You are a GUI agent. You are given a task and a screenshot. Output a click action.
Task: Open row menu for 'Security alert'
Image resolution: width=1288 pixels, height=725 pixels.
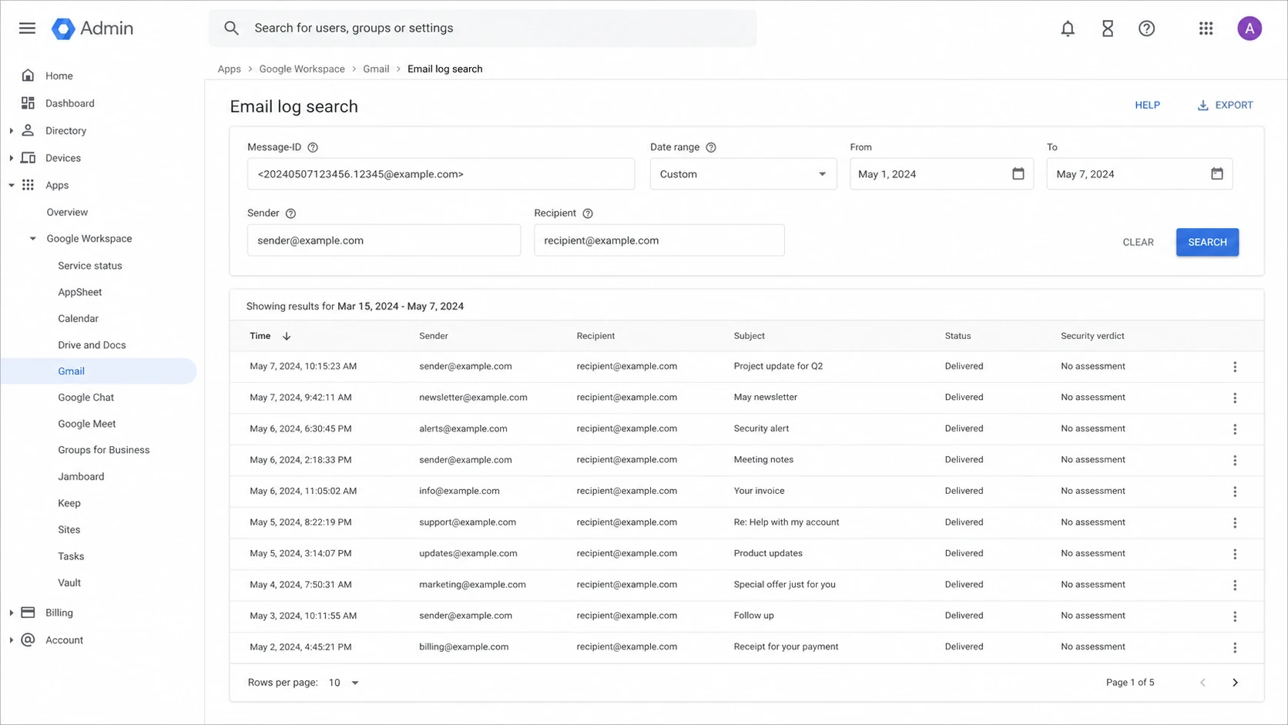point(1235,429)
